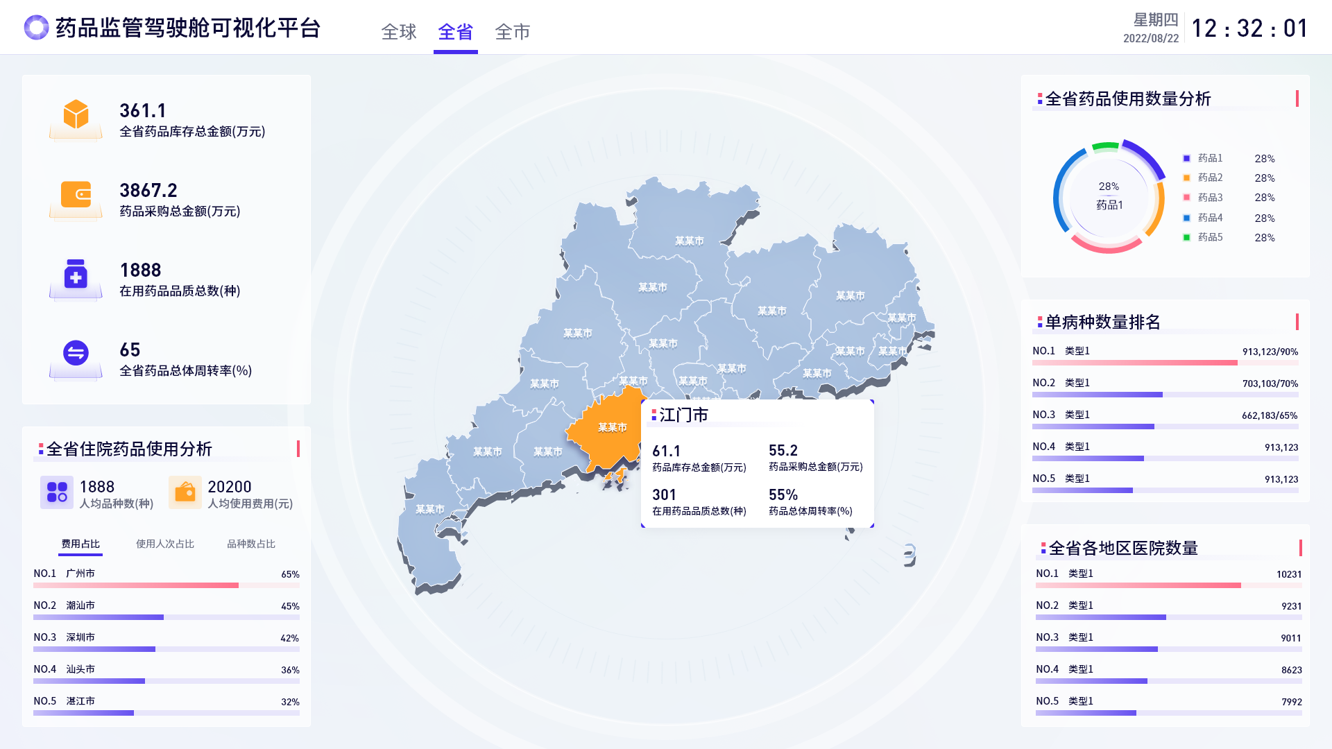Click the orange box inventory icon
This screenshot has height=749, width=1332.
[76, 115]
